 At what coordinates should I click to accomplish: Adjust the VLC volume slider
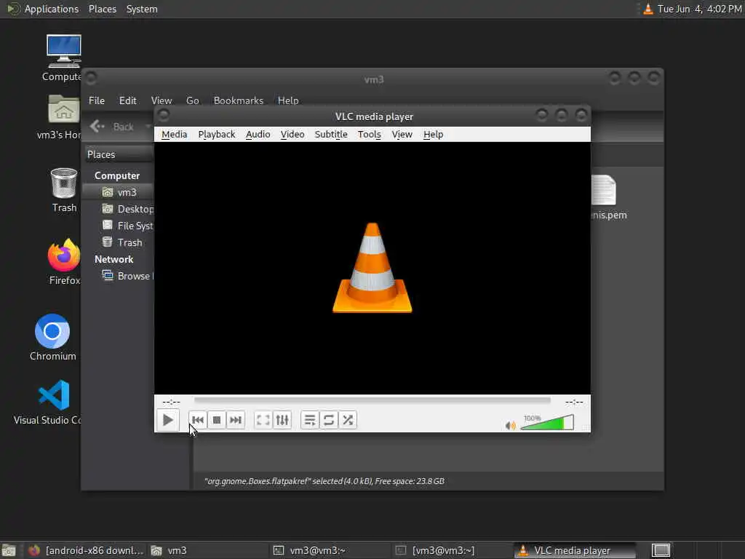click(547, 423)
